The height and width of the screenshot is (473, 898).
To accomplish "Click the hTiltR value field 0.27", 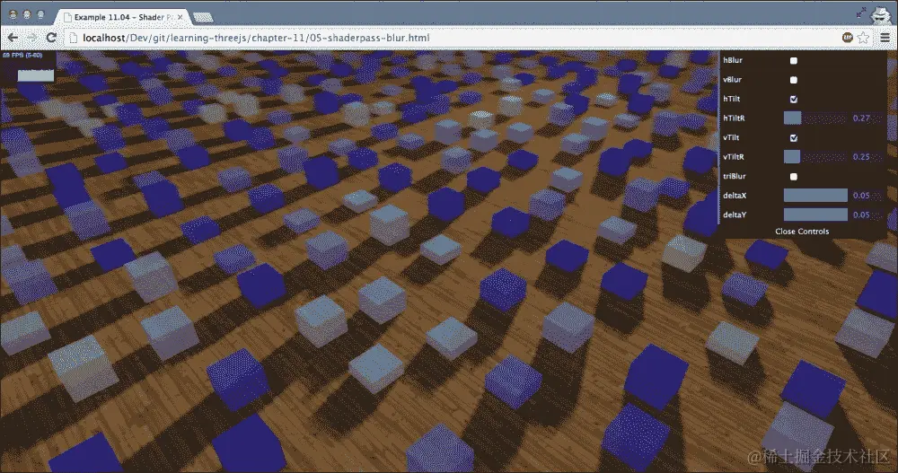I will [867, 118].
